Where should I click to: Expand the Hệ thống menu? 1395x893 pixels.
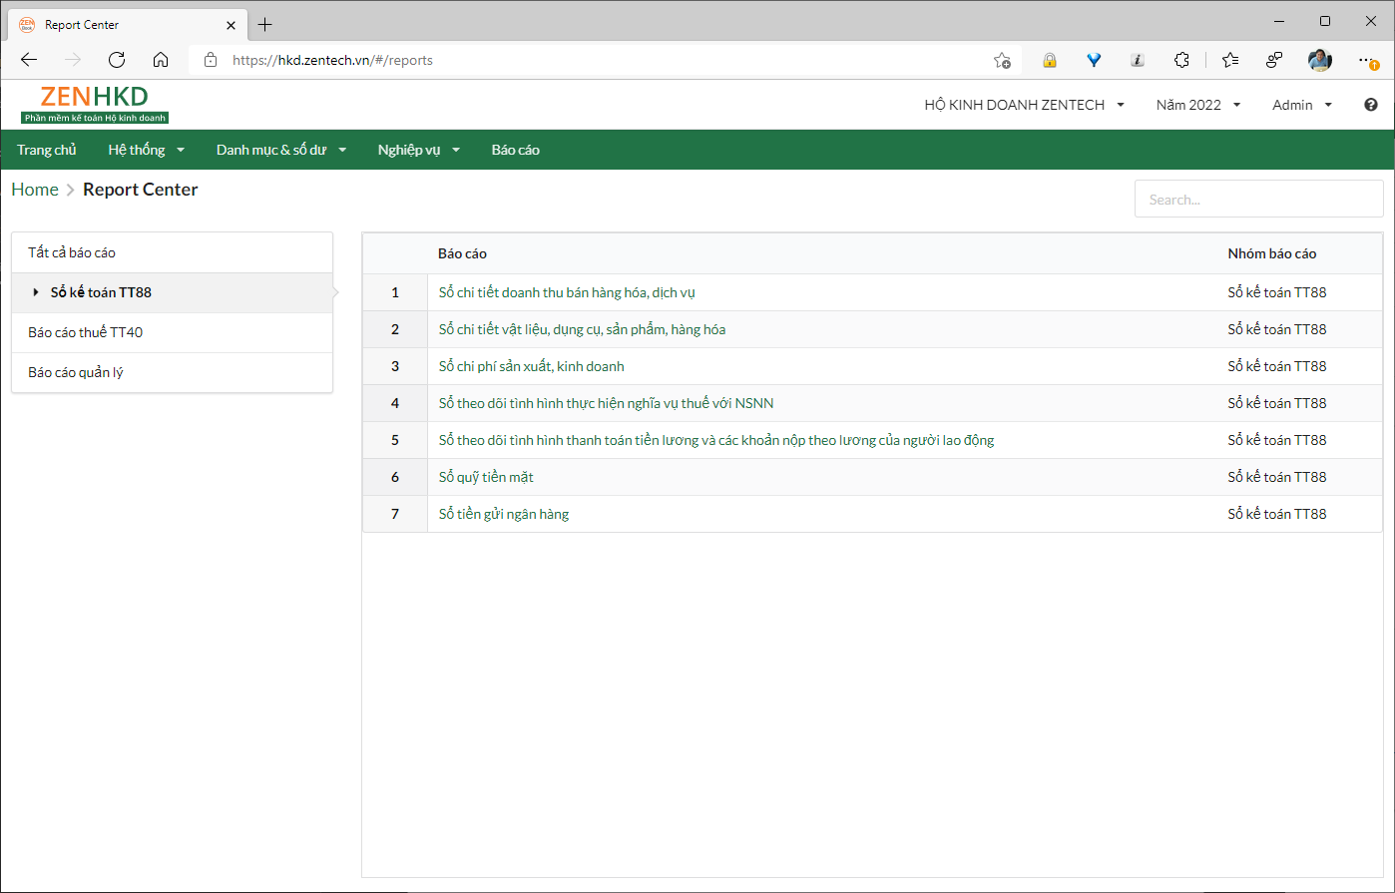click(146, 150)
